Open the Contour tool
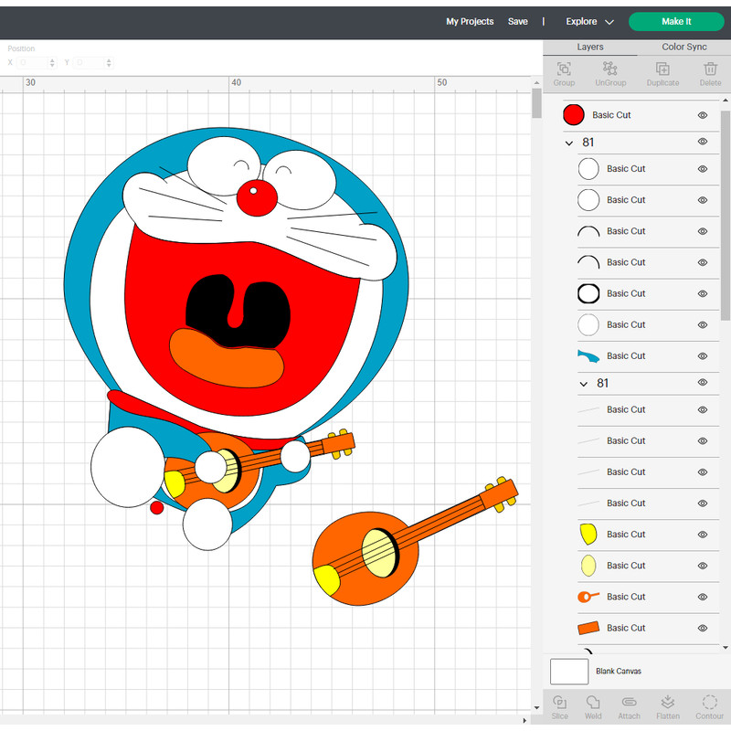 click(710, 705)
